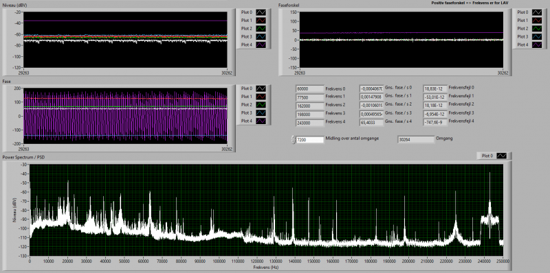Click the Niveau graph x-axis end value 30262

pos(227,73)
